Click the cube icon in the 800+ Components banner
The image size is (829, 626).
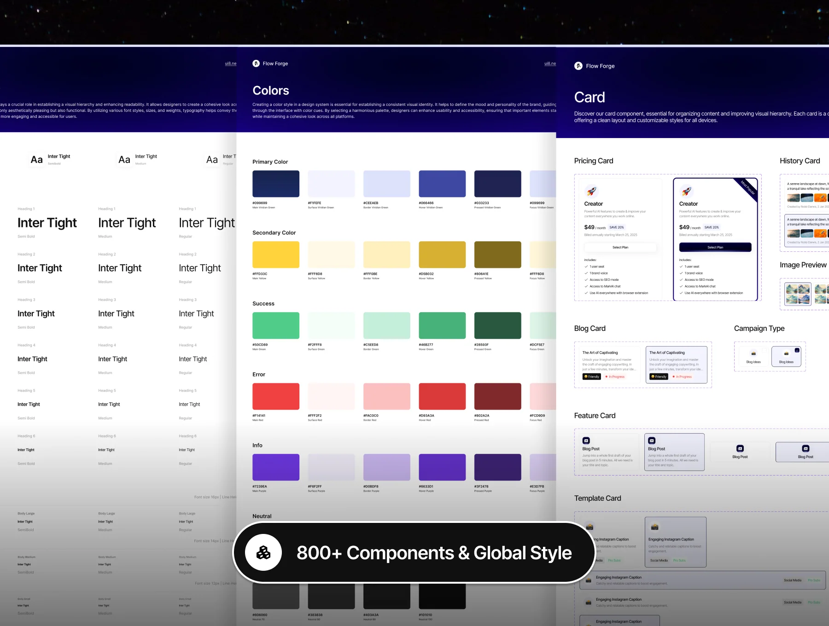263,552
